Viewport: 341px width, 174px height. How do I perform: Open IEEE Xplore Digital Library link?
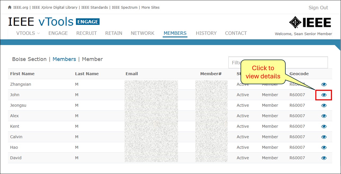point(55,7)
